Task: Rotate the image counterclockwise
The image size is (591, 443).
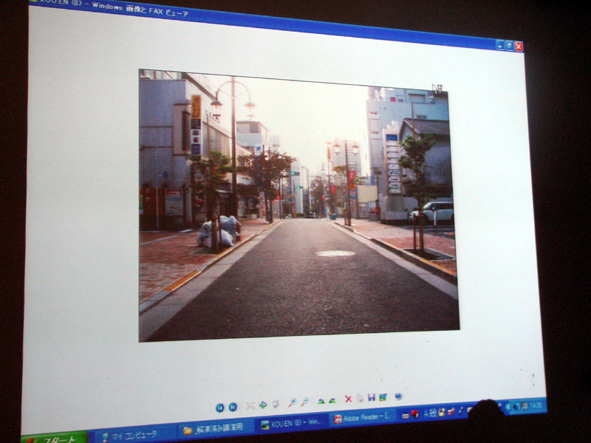Action: [x=332, y=400]
